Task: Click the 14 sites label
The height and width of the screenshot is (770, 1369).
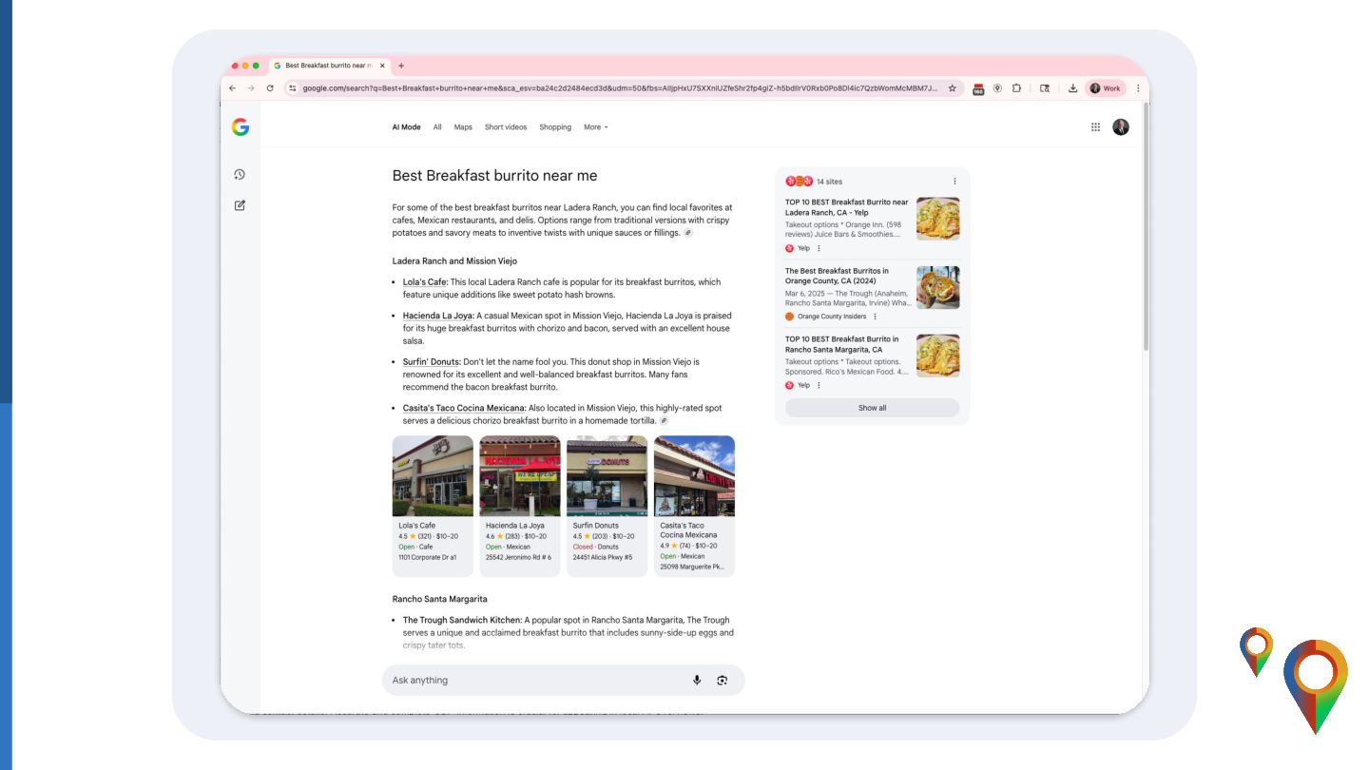Action: click(829, 182)
